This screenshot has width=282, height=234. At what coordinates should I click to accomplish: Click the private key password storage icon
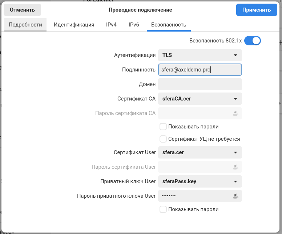coord(235,196)
